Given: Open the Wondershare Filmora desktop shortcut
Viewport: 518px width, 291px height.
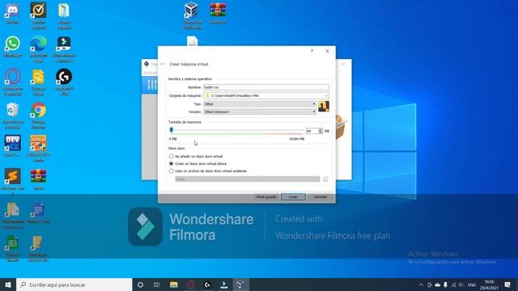Looking at the screenshot, I should tap(64, 48).
